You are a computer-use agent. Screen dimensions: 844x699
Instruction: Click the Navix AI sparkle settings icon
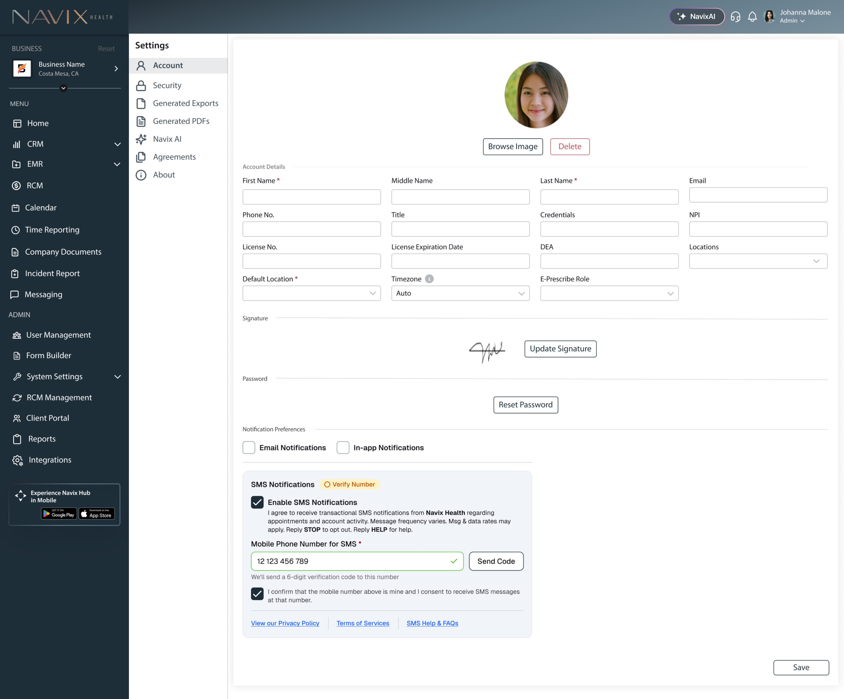point(141,139)
